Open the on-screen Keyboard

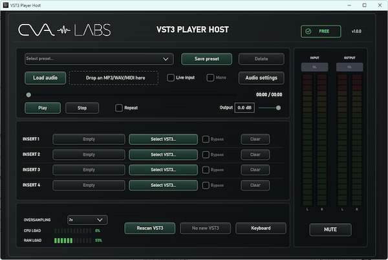[261, 228]
